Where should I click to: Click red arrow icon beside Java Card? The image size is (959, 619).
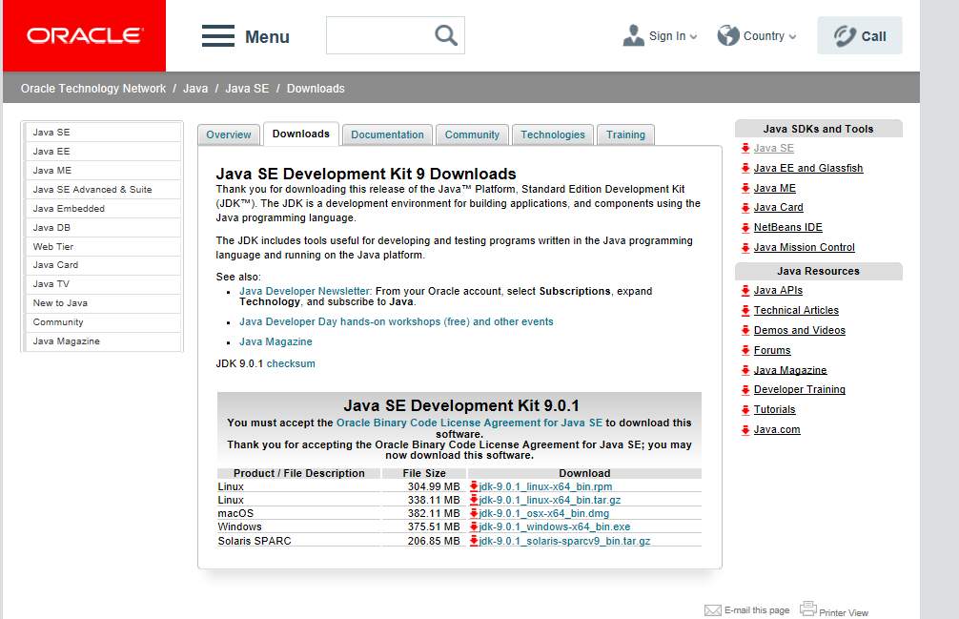pos(745,207)
